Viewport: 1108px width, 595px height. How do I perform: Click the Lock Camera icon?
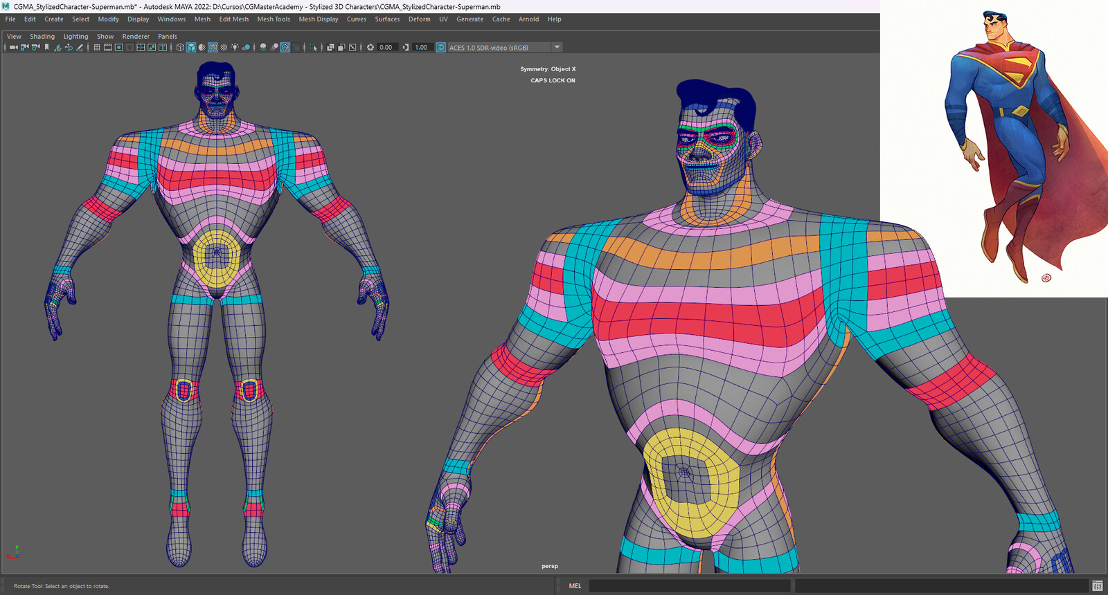tap(24, 47)
